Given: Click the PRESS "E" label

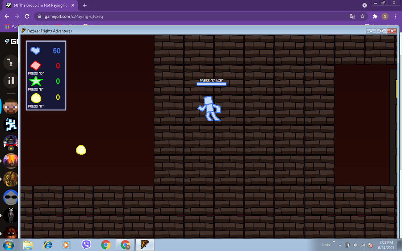Looking at the screenshot, I should coord(36,90).
